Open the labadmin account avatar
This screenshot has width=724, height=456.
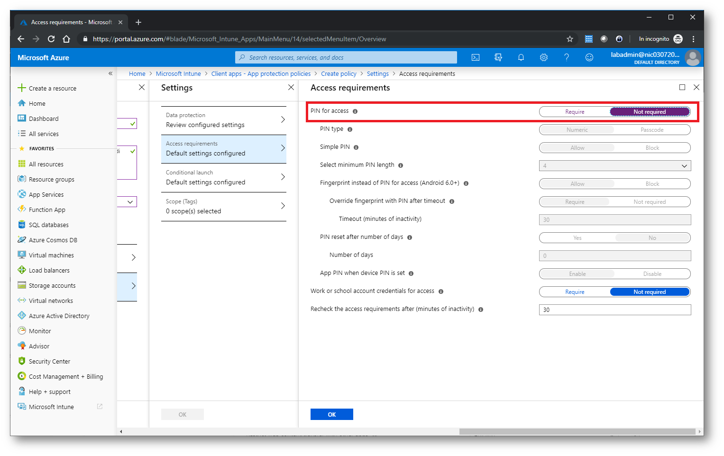click(x=693, y=58)
